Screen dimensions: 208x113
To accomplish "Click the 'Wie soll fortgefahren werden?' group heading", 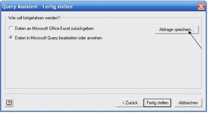I will (x=34, y=18).
